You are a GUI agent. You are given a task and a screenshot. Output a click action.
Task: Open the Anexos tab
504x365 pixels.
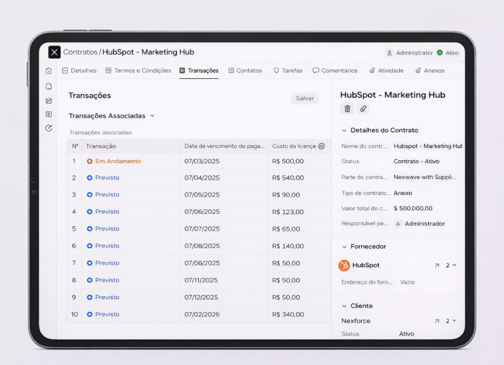click(430, 70)
